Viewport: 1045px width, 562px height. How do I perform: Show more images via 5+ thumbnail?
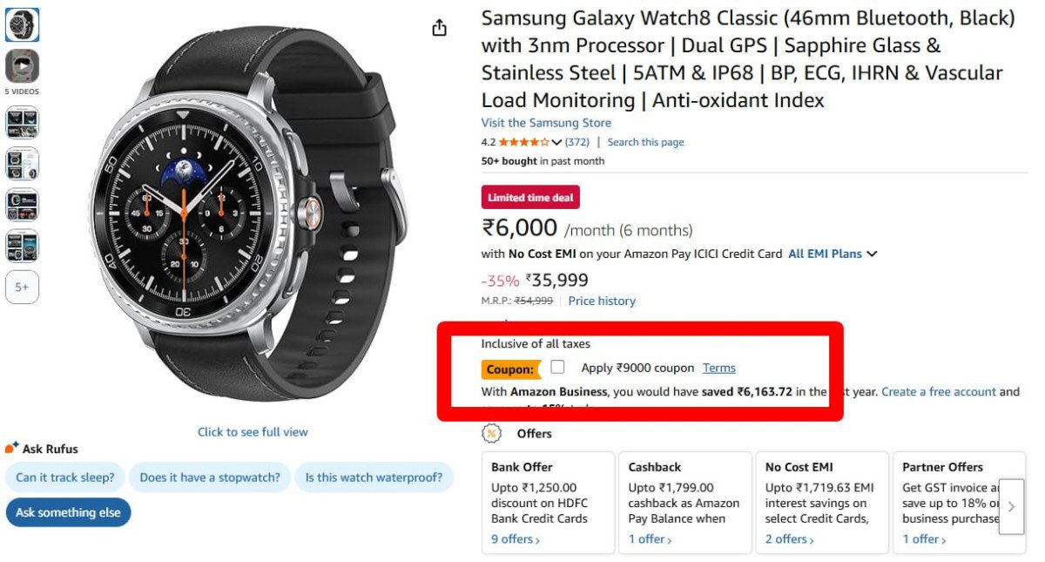coord(22,287)
